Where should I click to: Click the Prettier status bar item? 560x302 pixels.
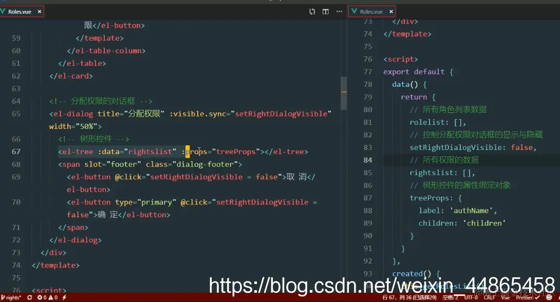click(528, 297)
